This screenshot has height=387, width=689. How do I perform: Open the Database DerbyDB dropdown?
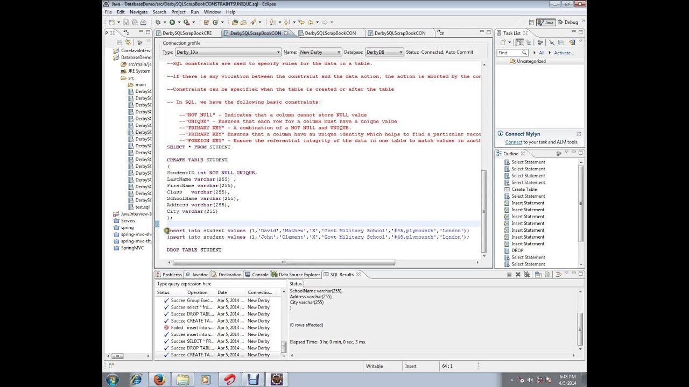tap(384, 52)
